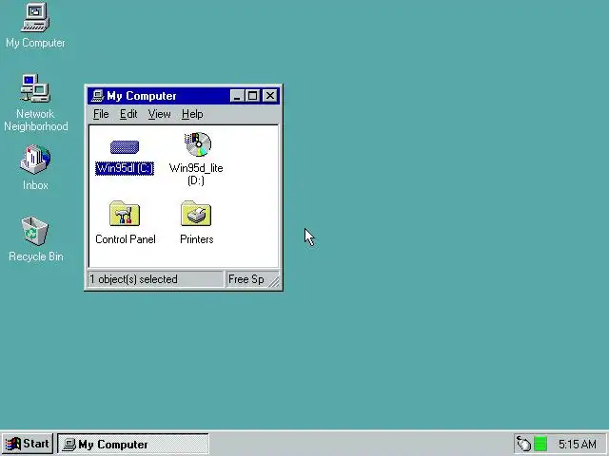
Task: Click the My Computer title bar system icon
Action: coord(97,96)
